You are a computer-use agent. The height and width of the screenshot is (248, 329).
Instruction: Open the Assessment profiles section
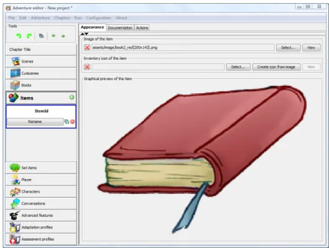pos(41,239)
